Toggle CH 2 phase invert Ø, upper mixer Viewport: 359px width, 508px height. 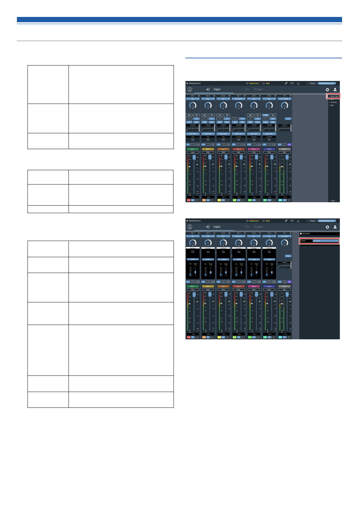pos(211,115)
